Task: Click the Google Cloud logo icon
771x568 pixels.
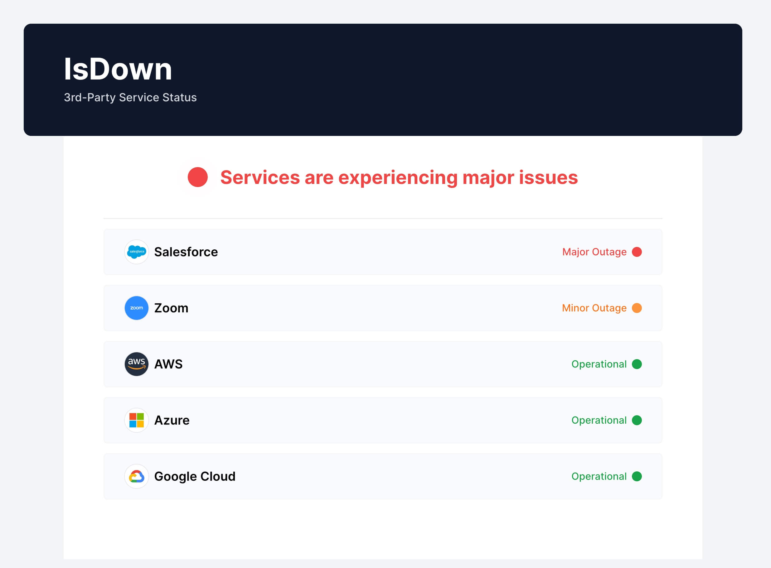Action: coord(136,476)
